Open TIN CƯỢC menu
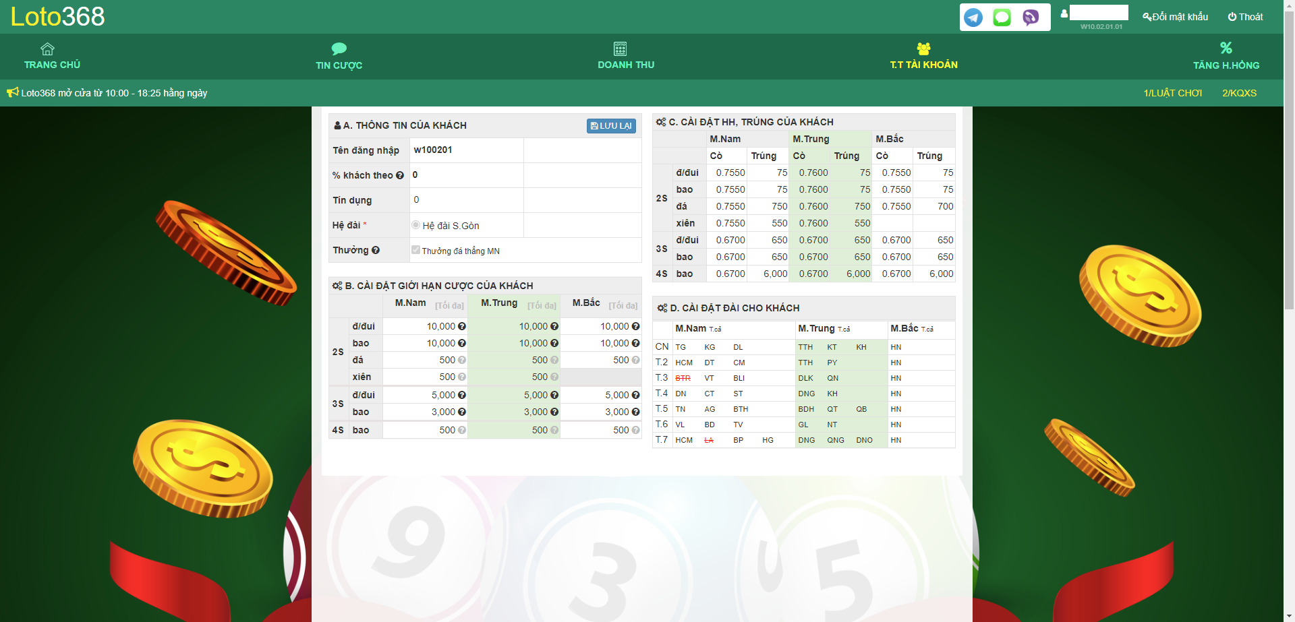Image resolution: width=1295 pixels, height=622 pixels. tap(339, 56)
